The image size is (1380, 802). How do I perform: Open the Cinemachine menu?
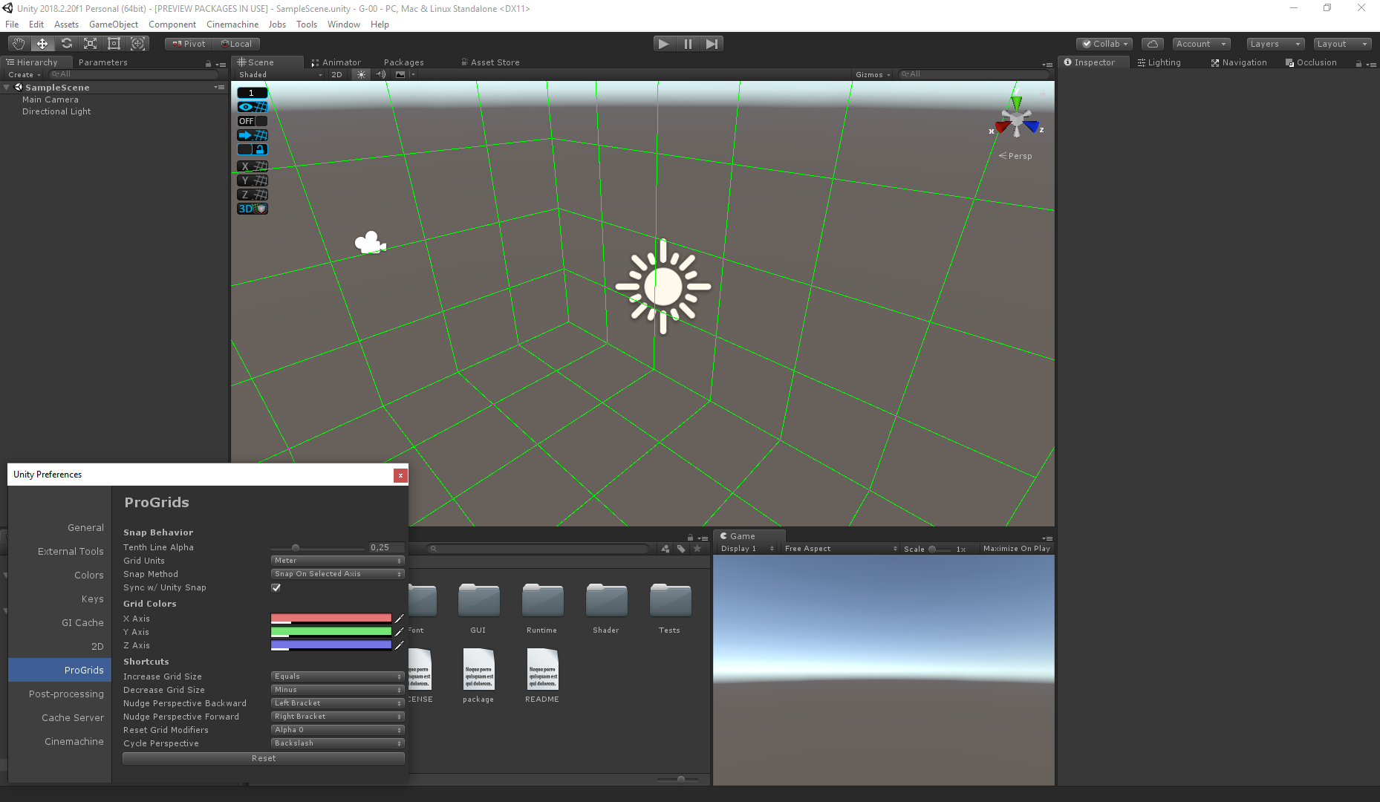(x=232, y=24)
